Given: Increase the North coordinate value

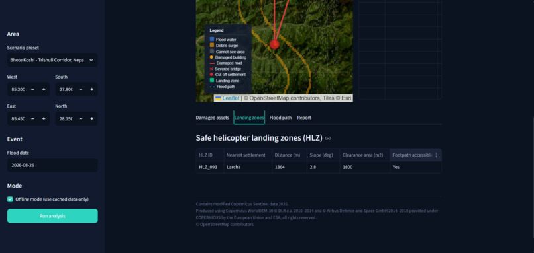Looking at the screenshot, I should (92, 118).
